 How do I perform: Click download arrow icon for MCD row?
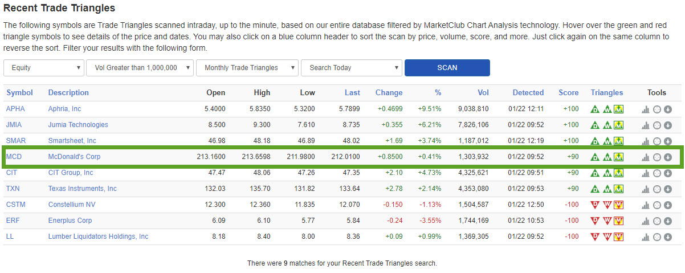coord(668,157)
